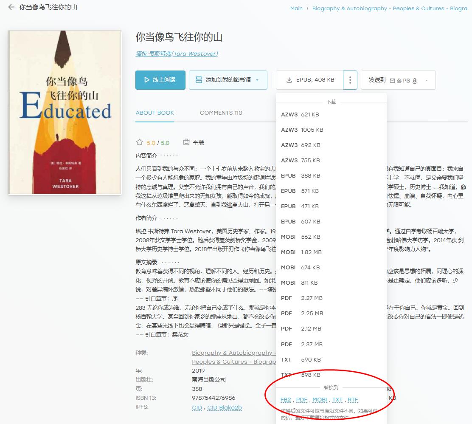Download the EPUB 408 KB file
The image size is (472, 424).
click(310, 80)
